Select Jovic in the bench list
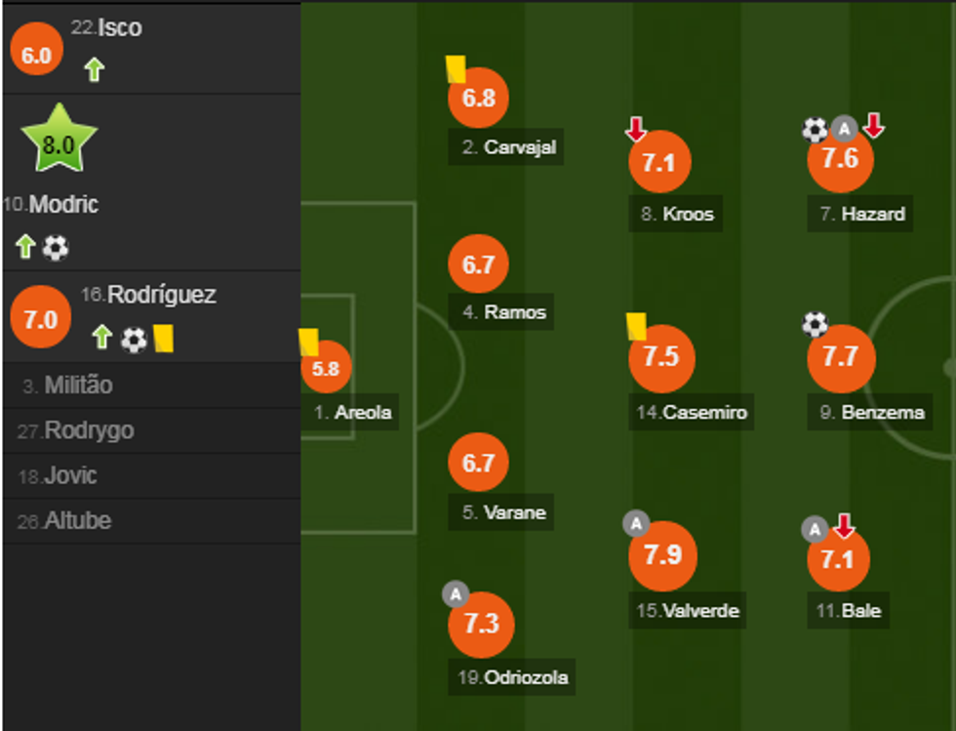This screenshot has width=956, height=731. [x=71, y=476]
